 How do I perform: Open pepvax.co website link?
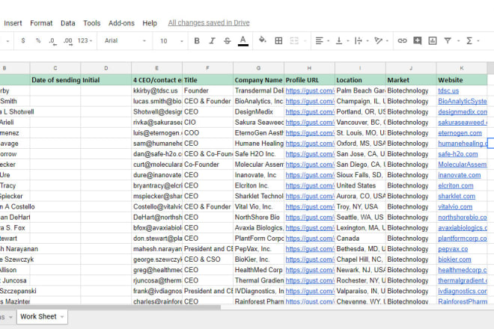pos(453,249)
